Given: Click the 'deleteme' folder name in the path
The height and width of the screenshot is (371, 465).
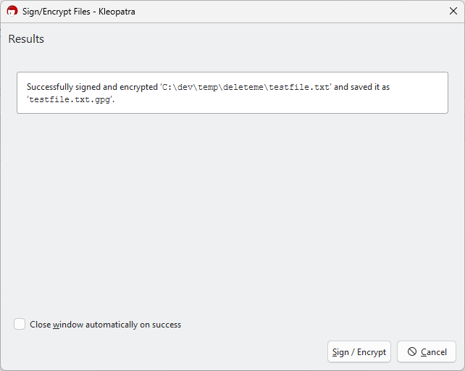Looking at the screenshot, I should tap(243, 87).
